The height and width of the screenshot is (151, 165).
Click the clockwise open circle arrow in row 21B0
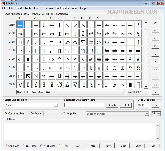pyautogui.click(x=107, y=42)
